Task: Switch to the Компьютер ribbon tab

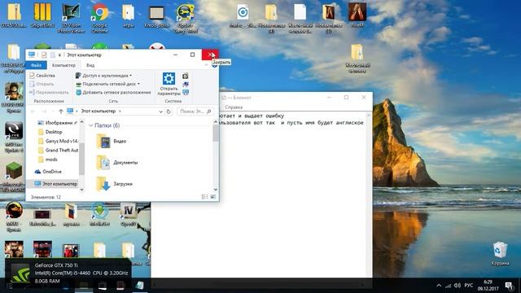Action: click(x=63, y=65)
